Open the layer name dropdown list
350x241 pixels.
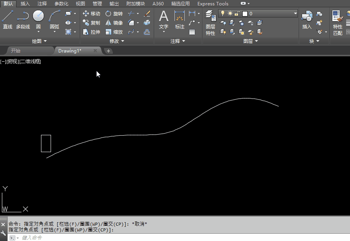295,13
